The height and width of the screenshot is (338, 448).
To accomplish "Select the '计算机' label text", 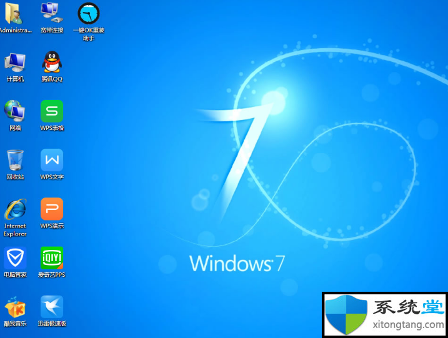I will [x=15, y=79].
